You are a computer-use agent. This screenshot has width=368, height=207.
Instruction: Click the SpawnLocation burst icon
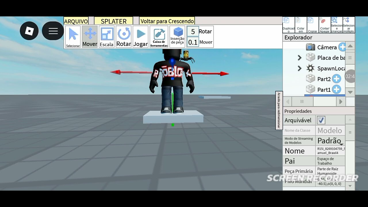tap(310, 68)
